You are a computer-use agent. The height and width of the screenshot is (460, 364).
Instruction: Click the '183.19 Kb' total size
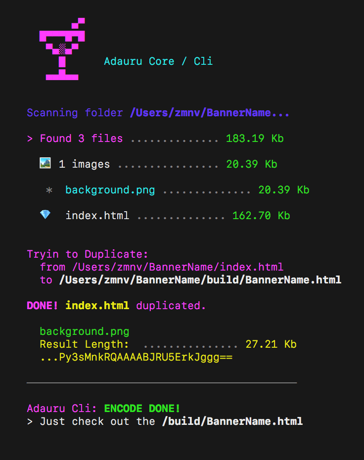tap(255, 138)
